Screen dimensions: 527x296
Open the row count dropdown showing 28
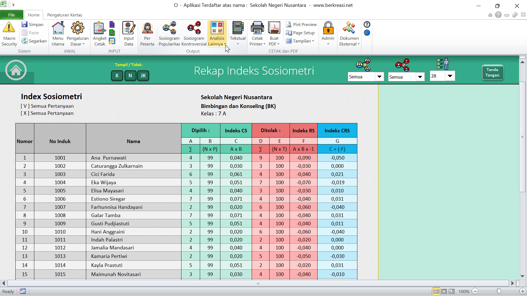(x=450, y=76)
